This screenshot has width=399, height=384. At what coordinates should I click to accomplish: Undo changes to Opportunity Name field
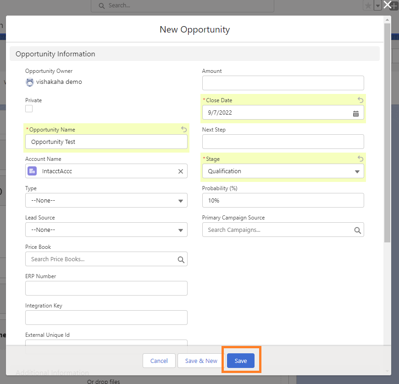pyautogui.click(x=184, y=129)
